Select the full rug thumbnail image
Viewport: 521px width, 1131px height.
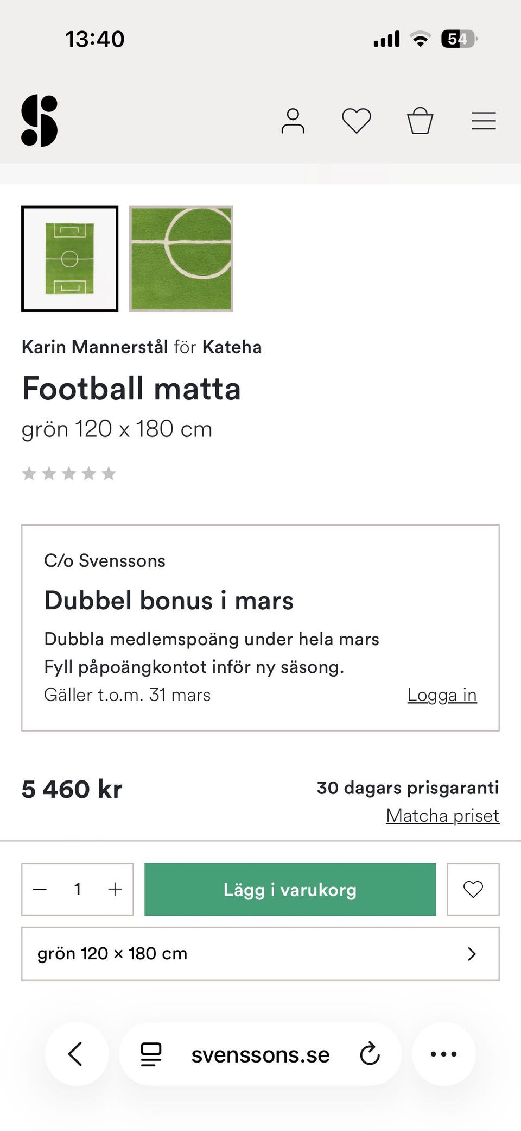click(69, 259)
